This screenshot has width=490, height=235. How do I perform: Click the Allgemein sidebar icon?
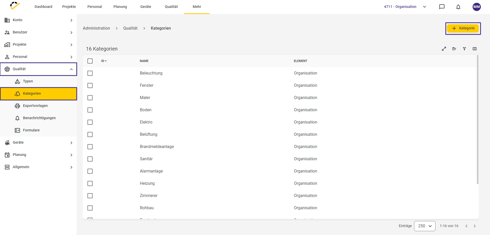point(7,167)
